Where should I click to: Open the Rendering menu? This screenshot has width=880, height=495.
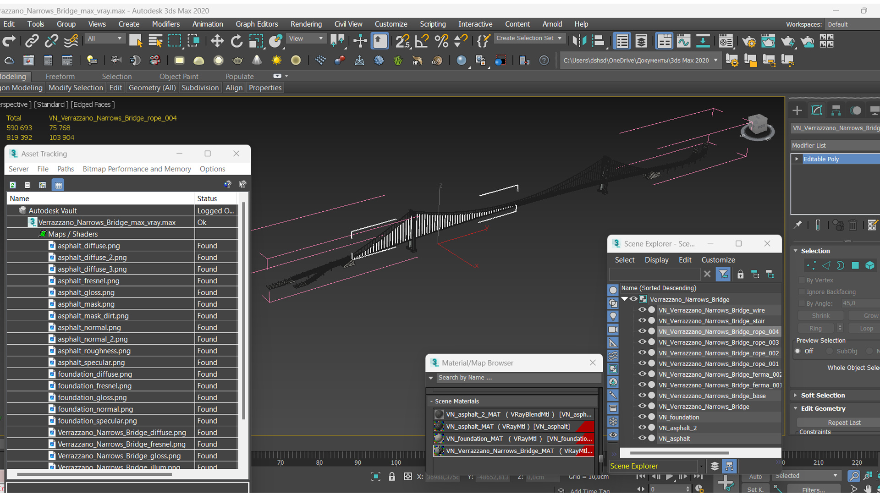tap(306, 24)
